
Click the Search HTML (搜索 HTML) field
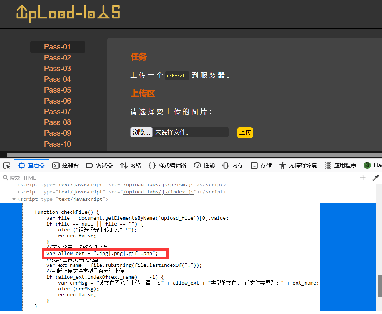coord(178,178)
